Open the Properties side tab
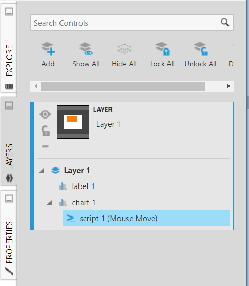This screenshot has height=286, width=249. pos(9,235)
